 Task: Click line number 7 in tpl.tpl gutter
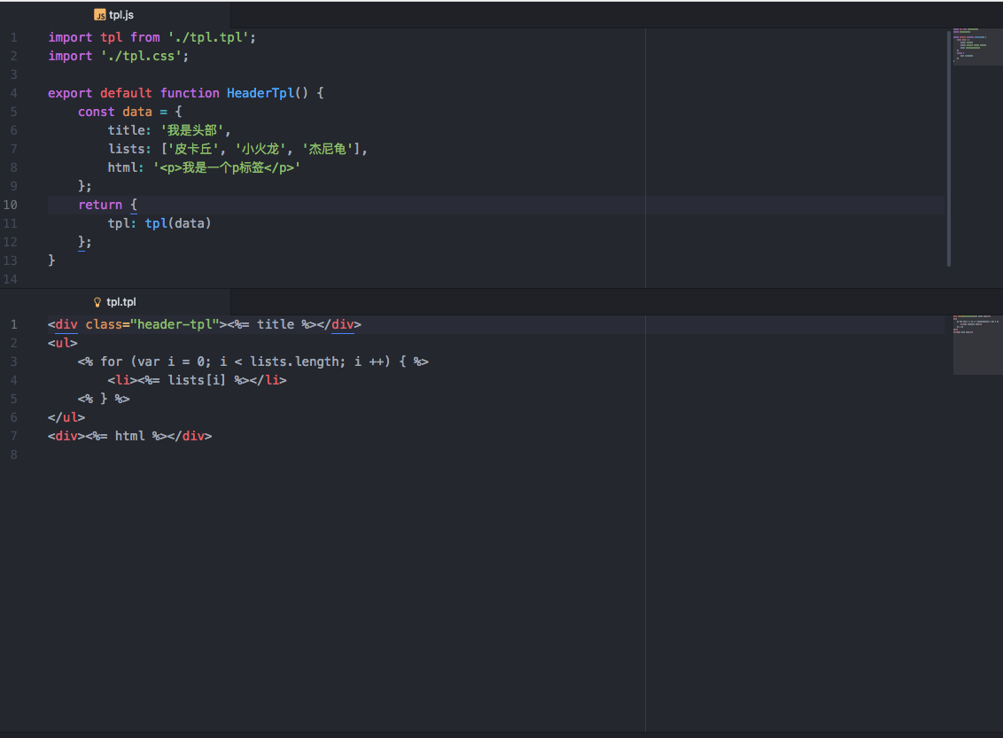(x=13, y=436)
